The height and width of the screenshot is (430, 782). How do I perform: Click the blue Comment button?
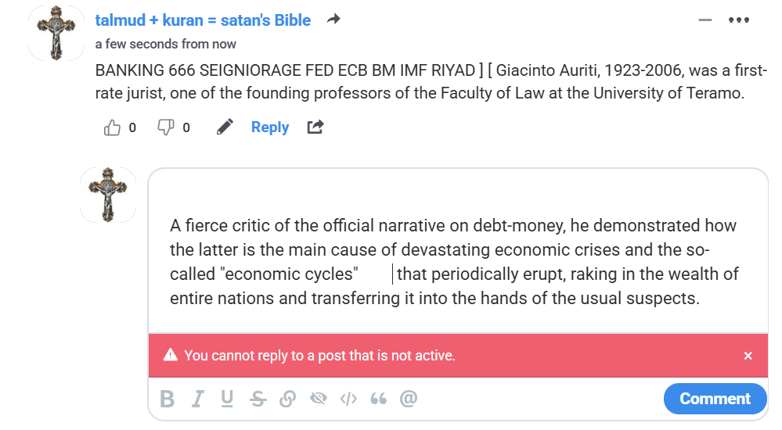pyautogui.click(x=715, y=399)
